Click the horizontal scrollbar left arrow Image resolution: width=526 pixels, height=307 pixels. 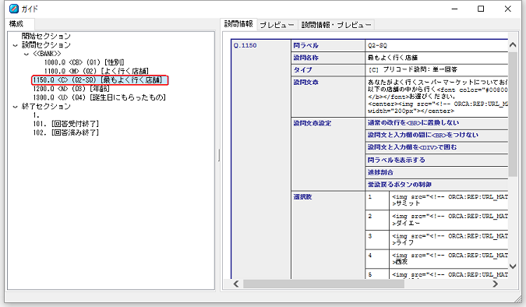tap(236, 284)
